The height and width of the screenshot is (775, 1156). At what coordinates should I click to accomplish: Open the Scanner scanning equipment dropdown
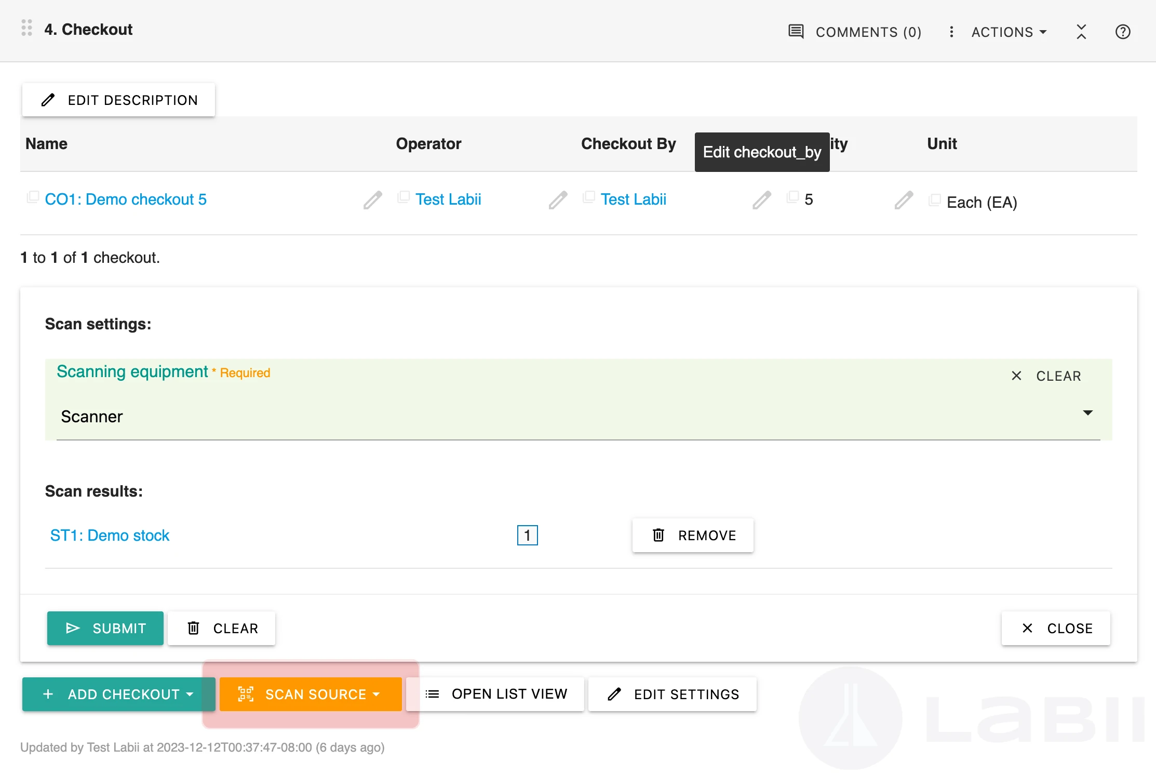click(1088, 413)
